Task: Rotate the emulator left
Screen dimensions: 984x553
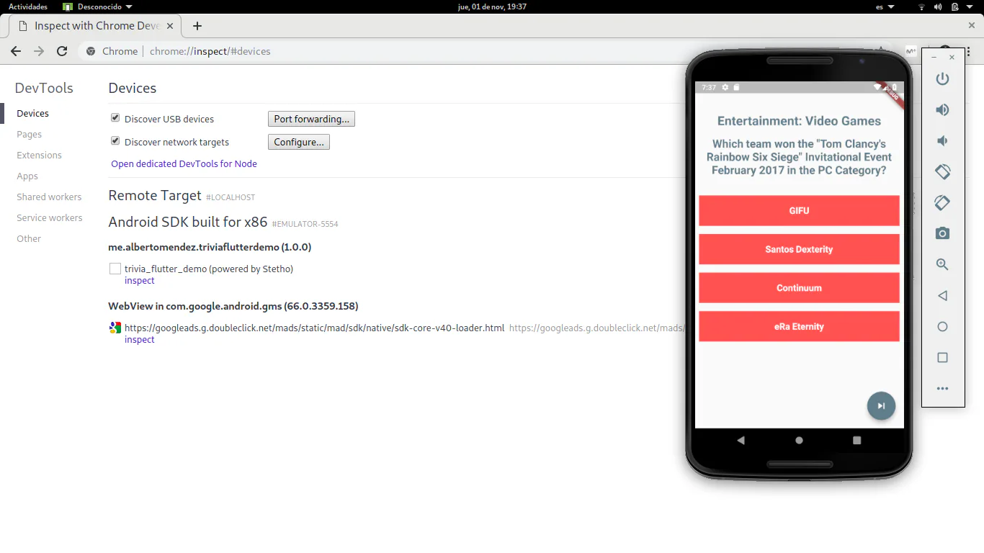Action: [942, 171]
